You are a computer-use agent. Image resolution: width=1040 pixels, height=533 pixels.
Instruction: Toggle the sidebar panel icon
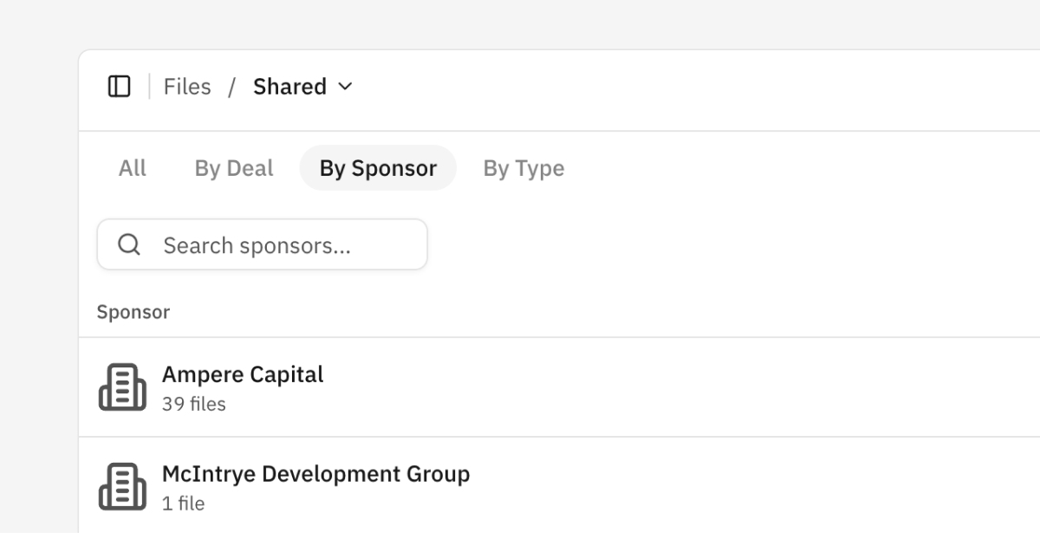(x=119, y=87)
